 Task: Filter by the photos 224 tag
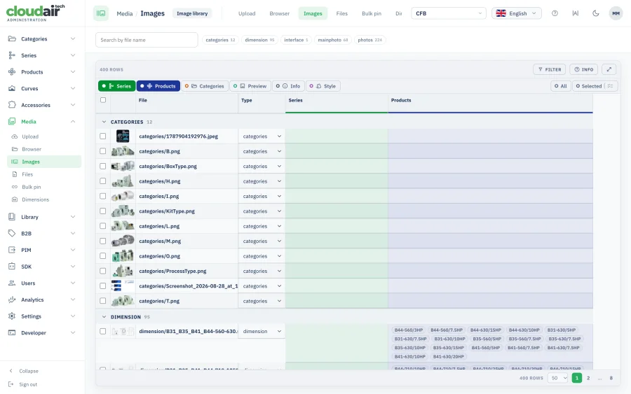click(x=369, y=40)
